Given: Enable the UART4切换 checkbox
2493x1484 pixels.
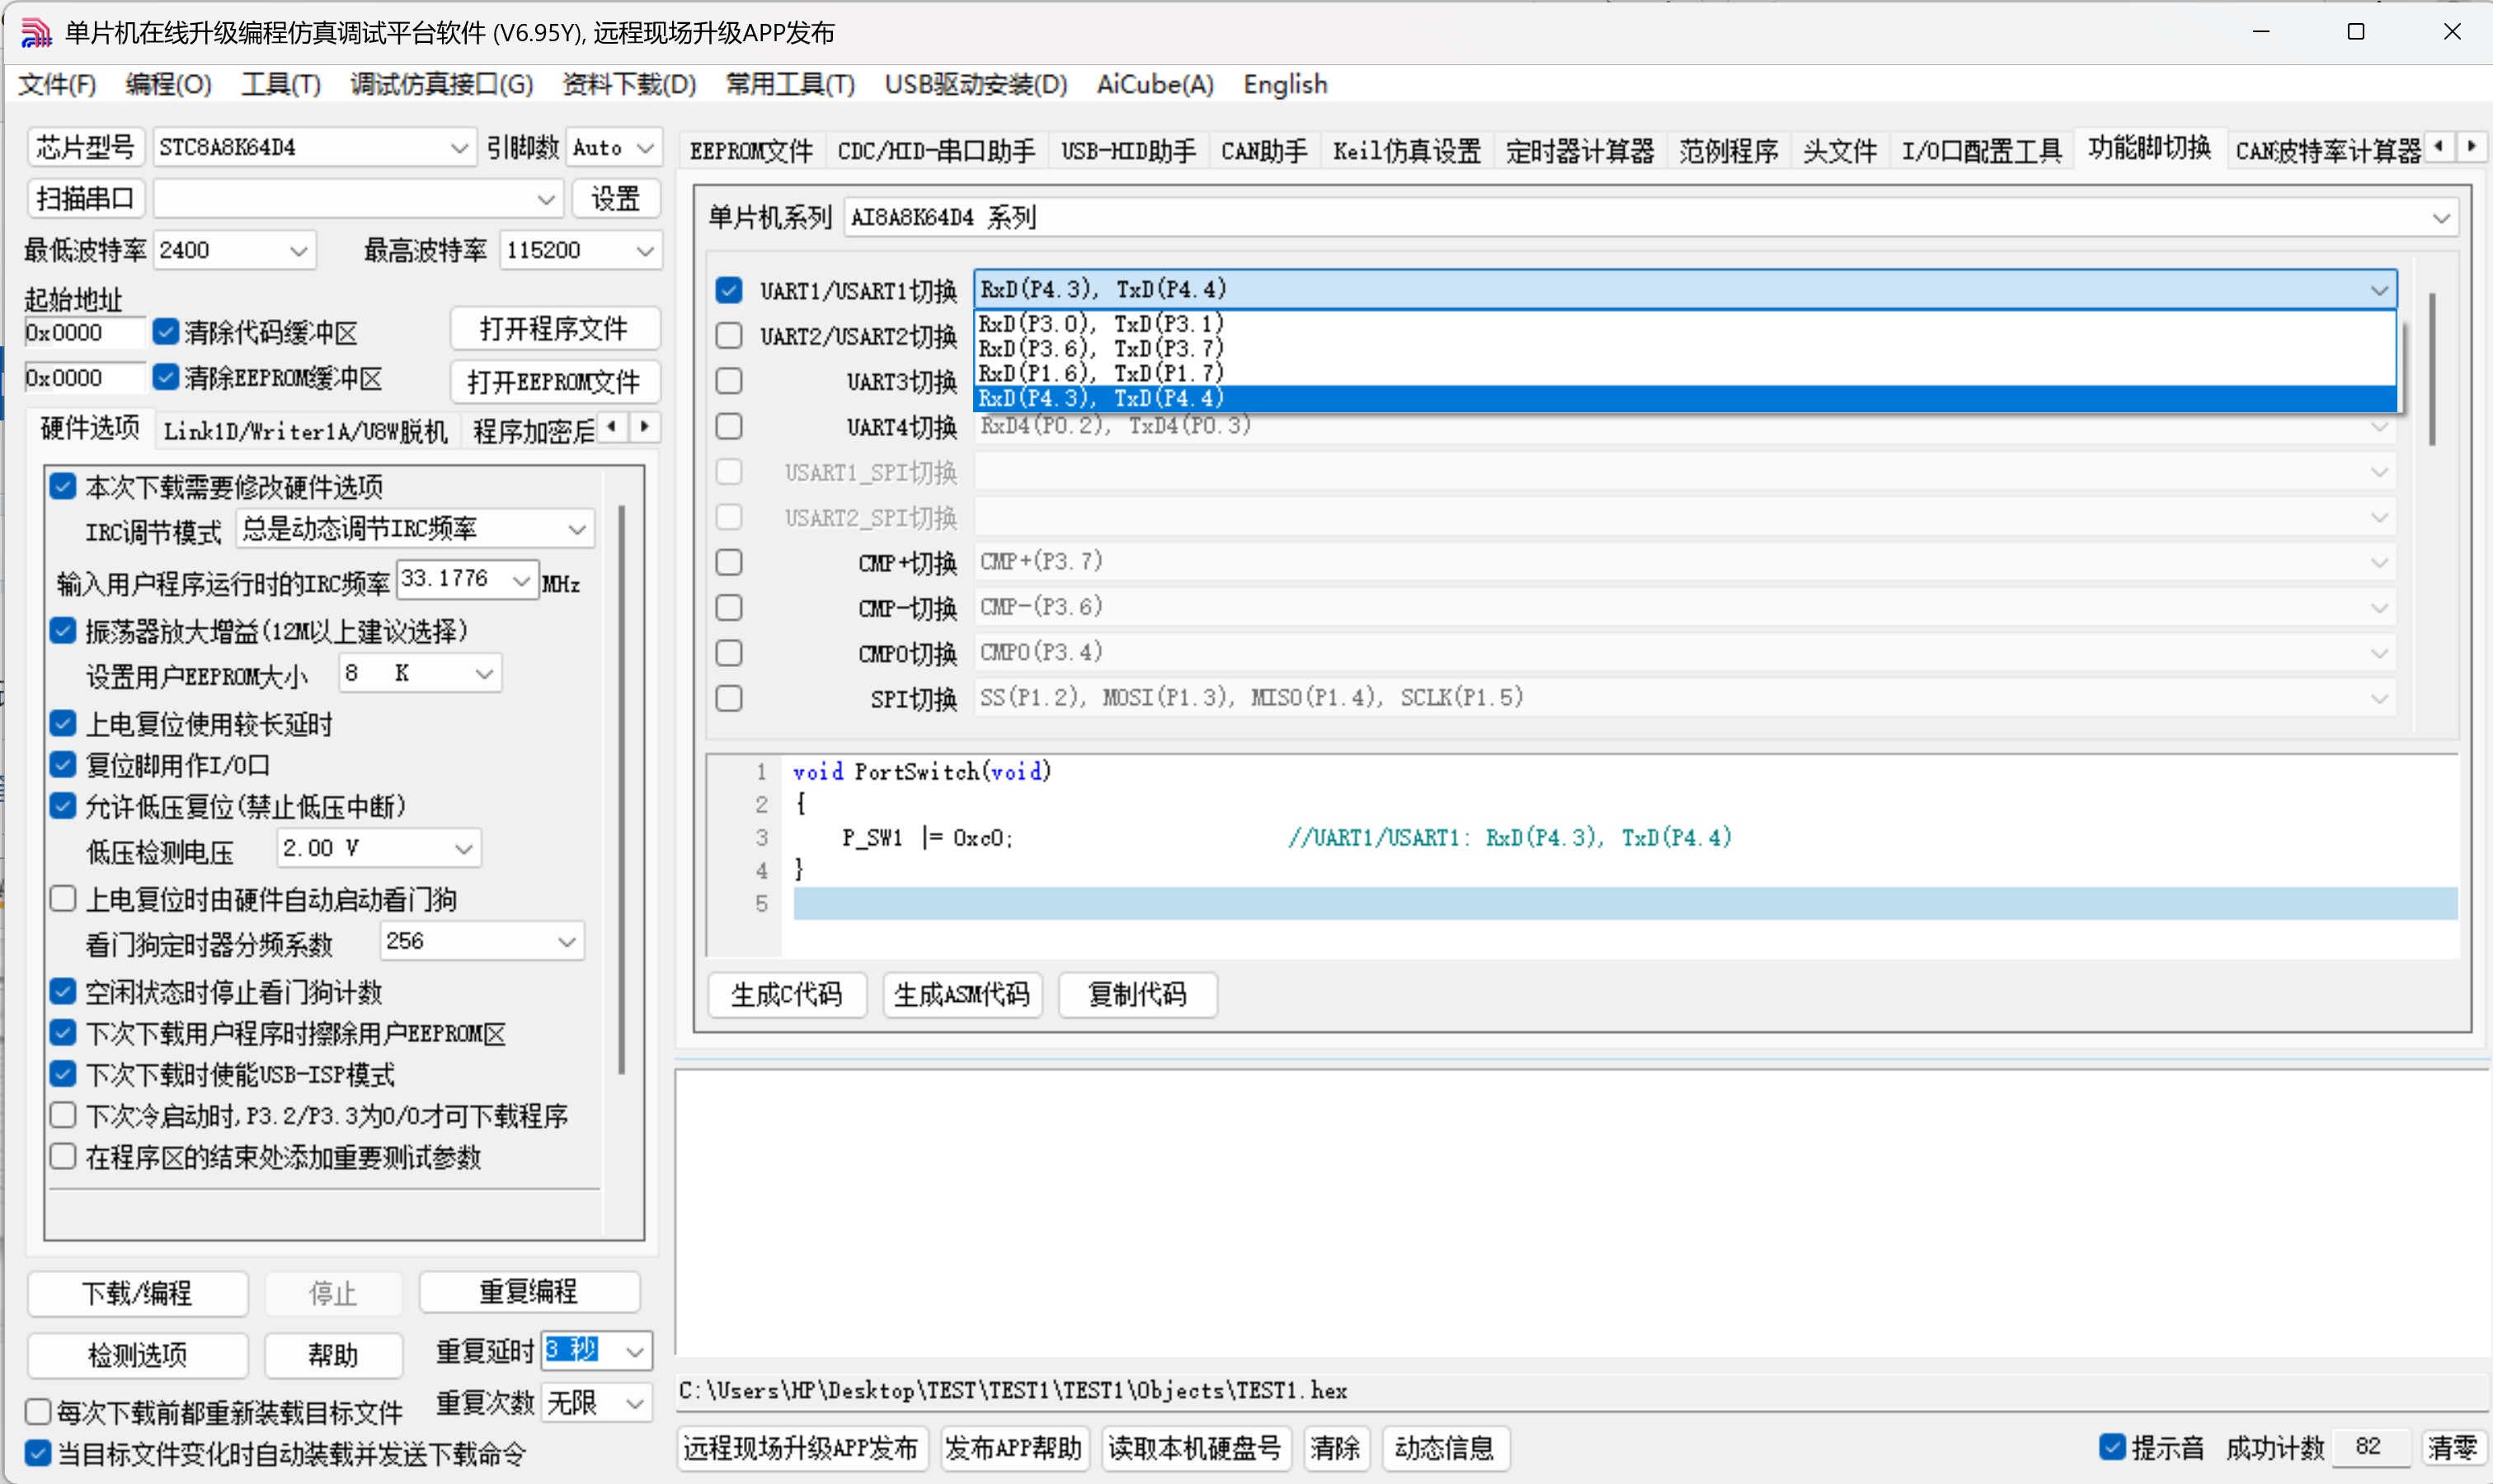Looking at the screenshot, I should coord(729,426).
